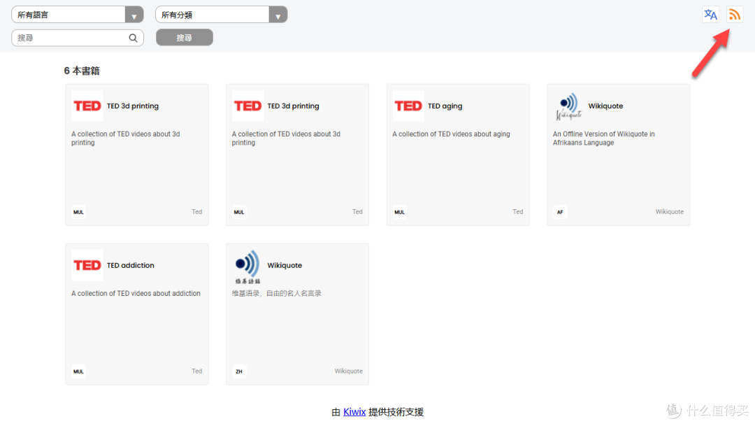Screen dimensions: 755x426
Task: Click the AF language badge
Action: [x=560, y=212]
